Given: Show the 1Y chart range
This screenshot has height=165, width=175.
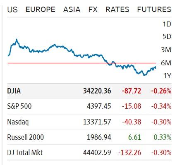Looking at the screenshot, I should [167, 76].
